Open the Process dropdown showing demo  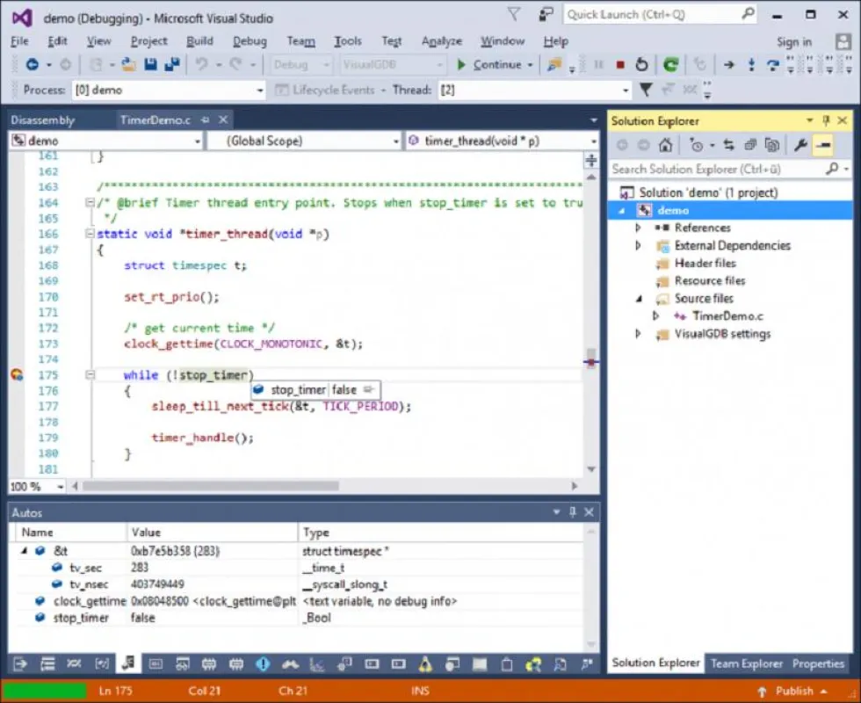pos(169,90)
